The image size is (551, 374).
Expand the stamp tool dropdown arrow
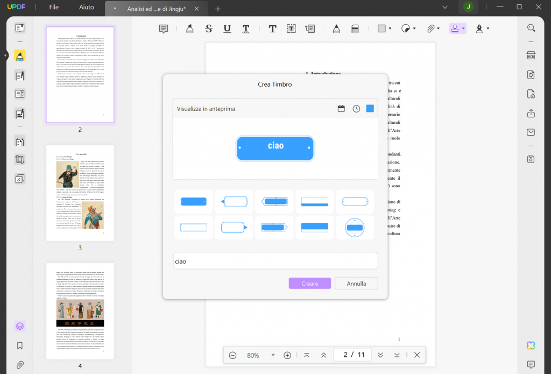[463, 29]
